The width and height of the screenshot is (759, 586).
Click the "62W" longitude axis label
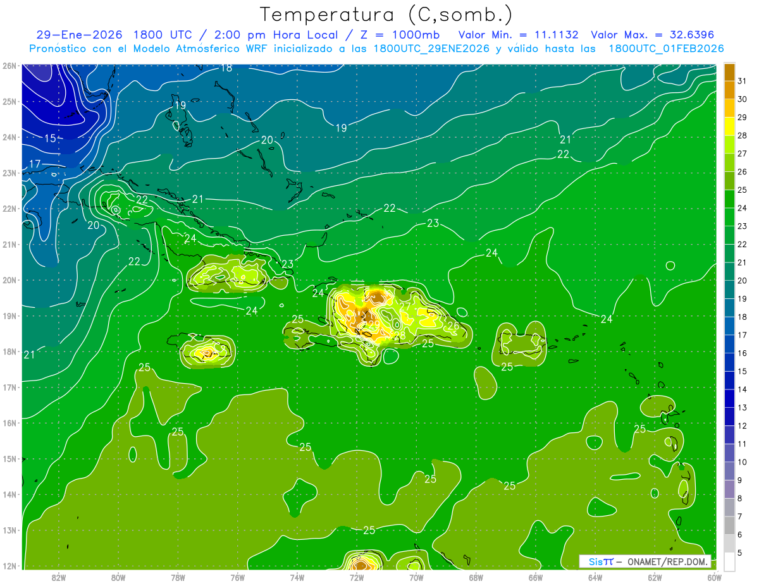click(655, 577)
